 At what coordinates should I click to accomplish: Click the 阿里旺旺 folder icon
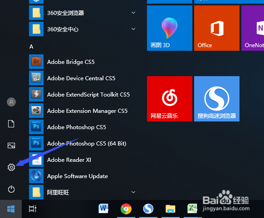pyautogui.click(x=36, y=192)
